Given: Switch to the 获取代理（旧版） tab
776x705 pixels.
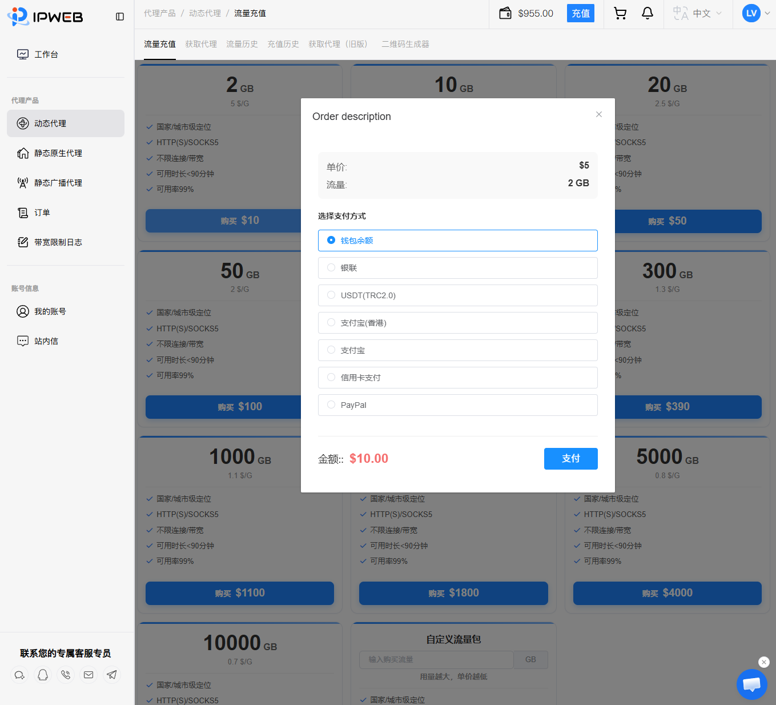Looking at the screenshot, I should pos(340,44).
